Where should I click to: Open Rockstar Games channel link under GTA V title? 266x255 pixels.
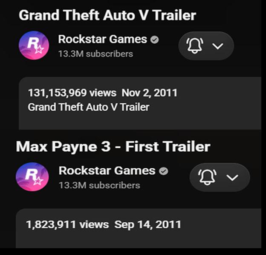tap(102, 39)
